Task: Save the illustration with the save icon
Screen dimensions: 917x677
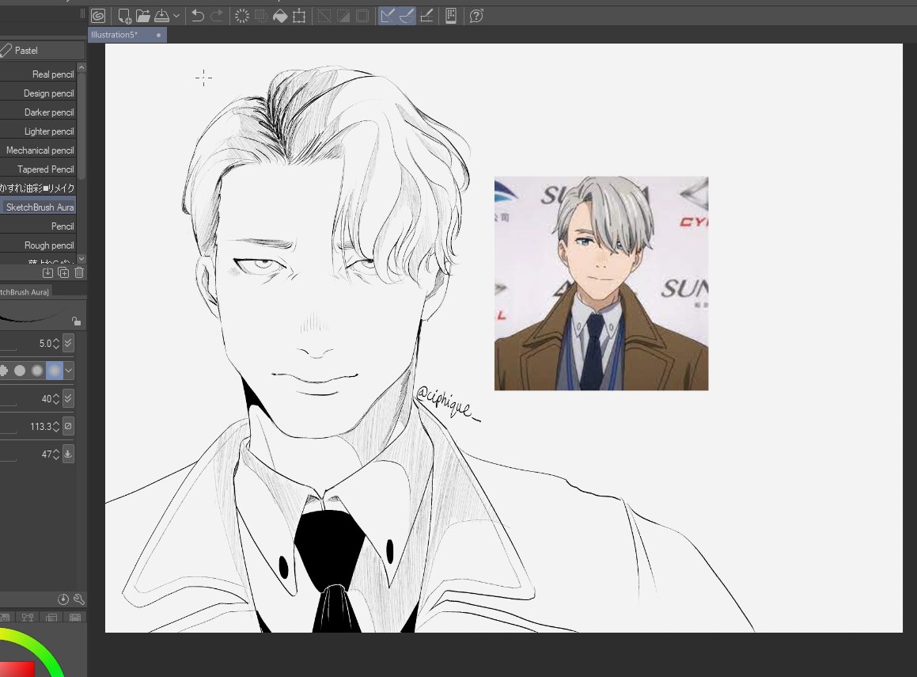Action: [161, 16]
